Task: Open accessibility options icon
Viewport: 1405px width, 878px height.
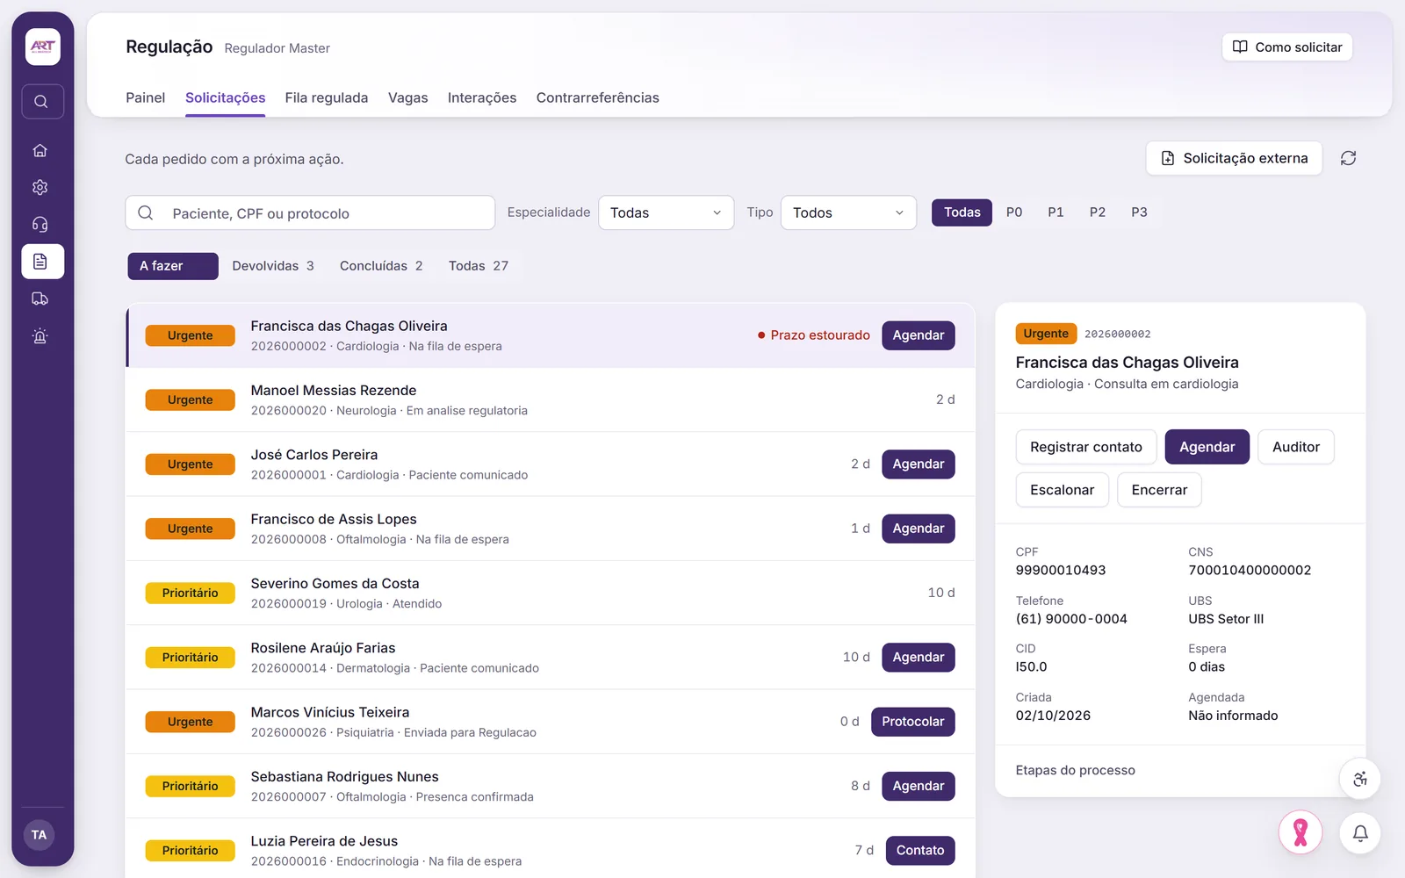Action: tap(1360, 779)
